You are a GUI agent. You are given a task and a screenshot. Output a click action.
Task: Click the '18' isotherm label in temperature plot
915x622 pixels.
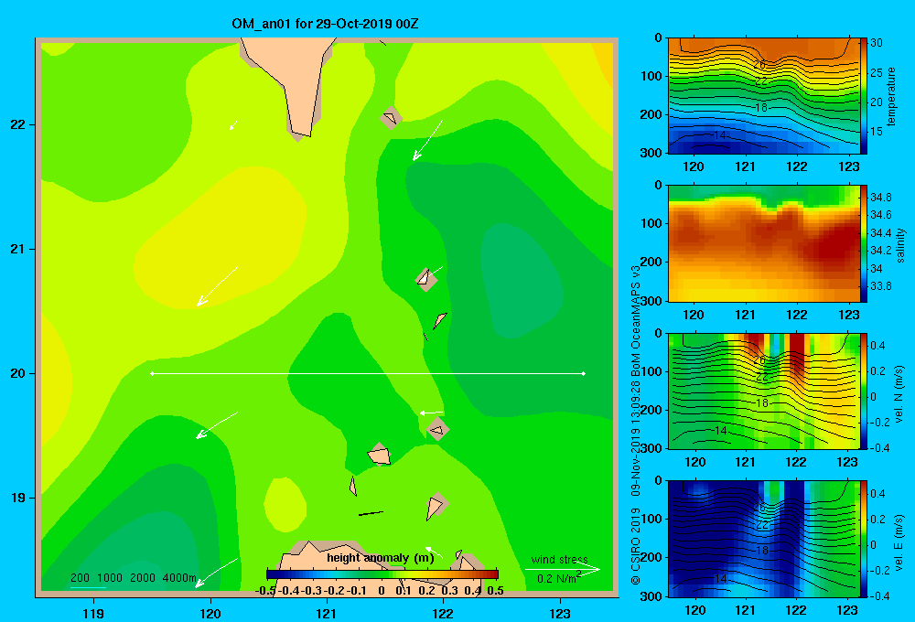click(761, 107)
